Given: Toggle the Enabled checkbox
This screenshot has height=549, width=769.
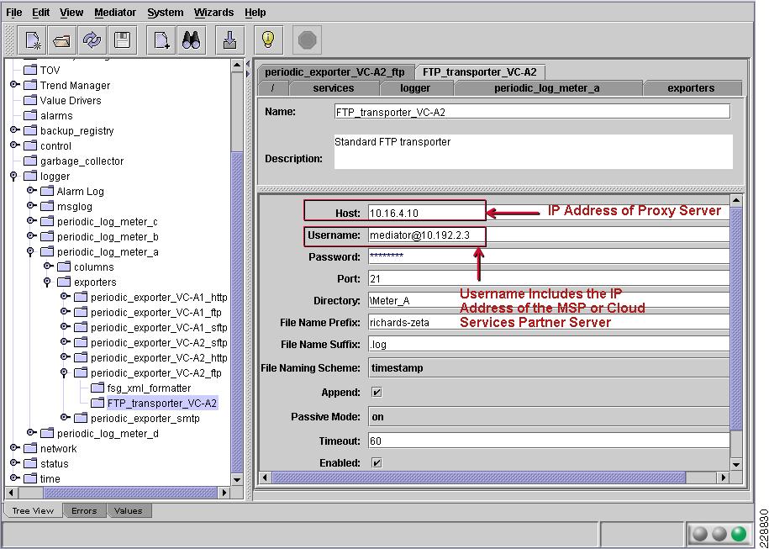Looking at the screenshot, I should (377, 462).
